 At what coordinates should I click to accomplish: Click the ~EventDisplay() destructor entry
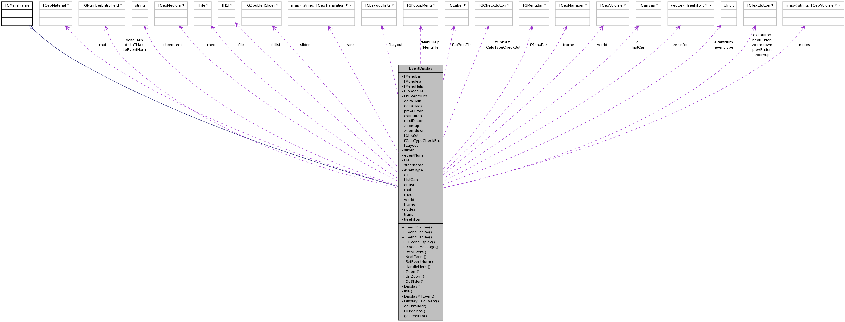pos(418,242)
